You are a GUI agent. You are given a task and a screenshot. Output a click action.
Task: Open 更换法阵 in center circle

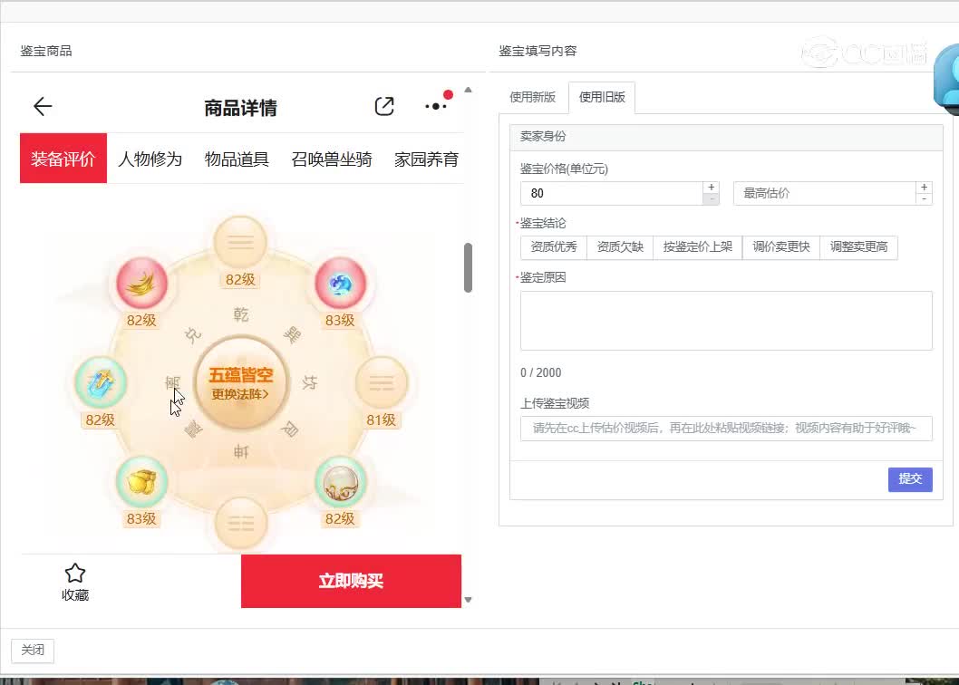(x=240, y=394)
